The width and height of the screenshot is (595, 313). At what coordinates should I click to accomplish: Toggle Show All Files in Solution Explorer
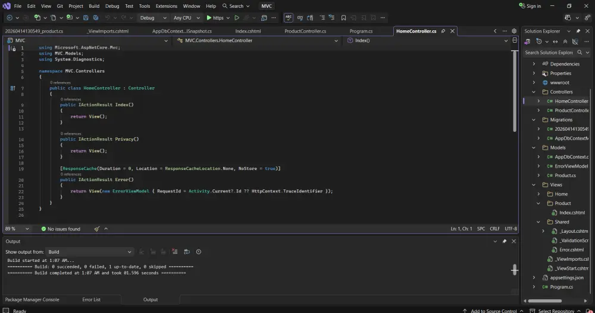[575, 42]
